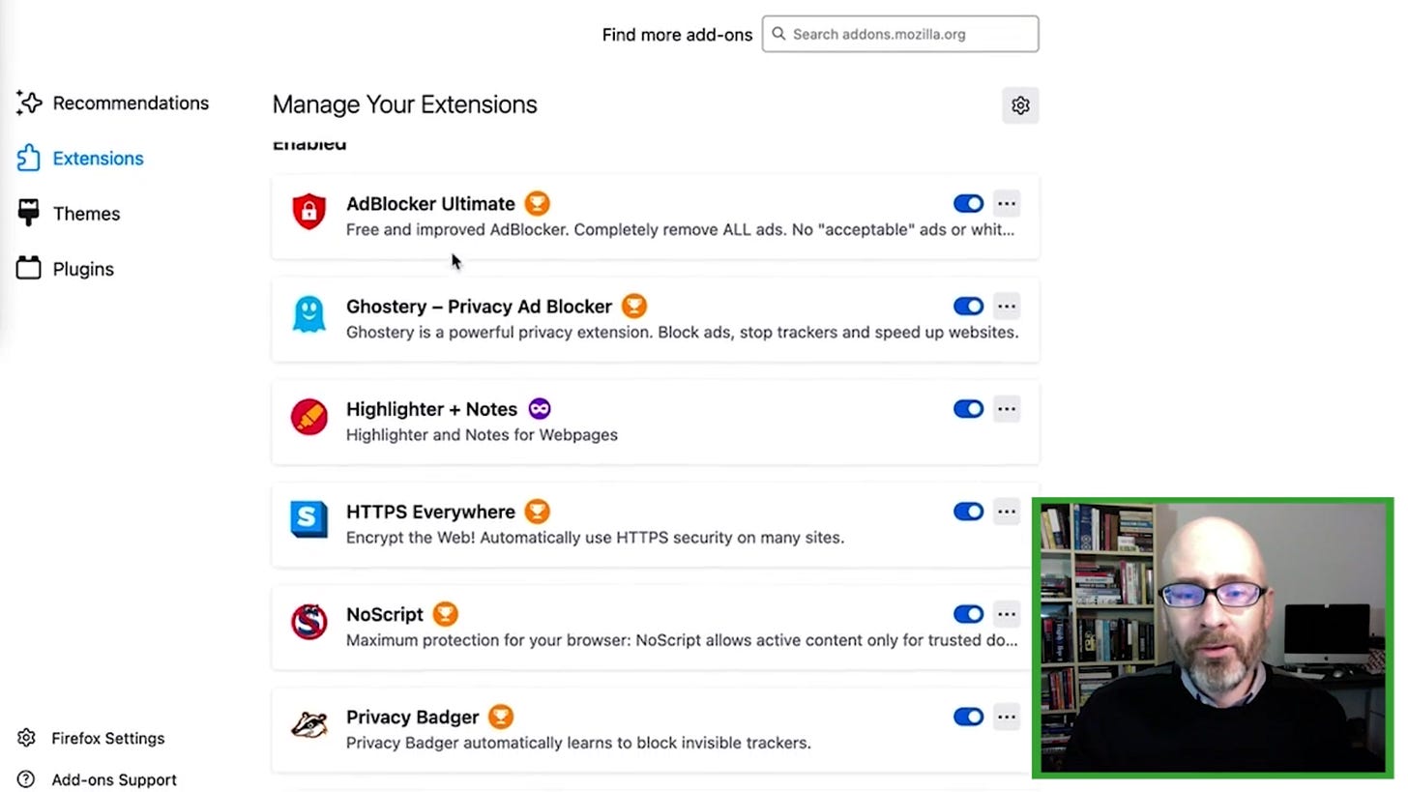
Task: Click the Themes paintbrush icon
Action: (x=29, y=213)
